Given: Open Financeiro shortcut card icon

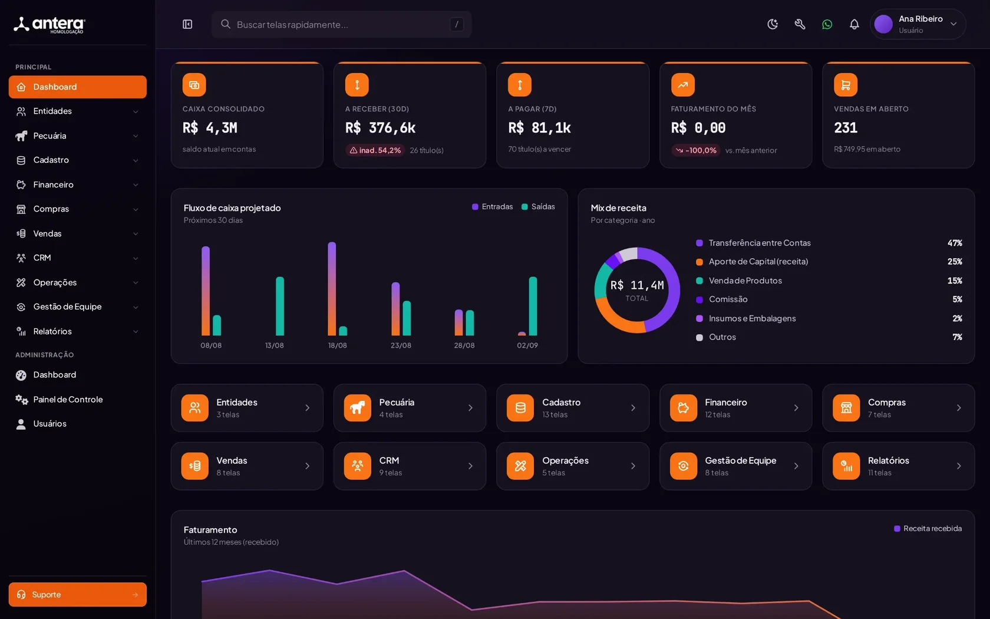Looking at the screenshot, I should click(684, 408).
